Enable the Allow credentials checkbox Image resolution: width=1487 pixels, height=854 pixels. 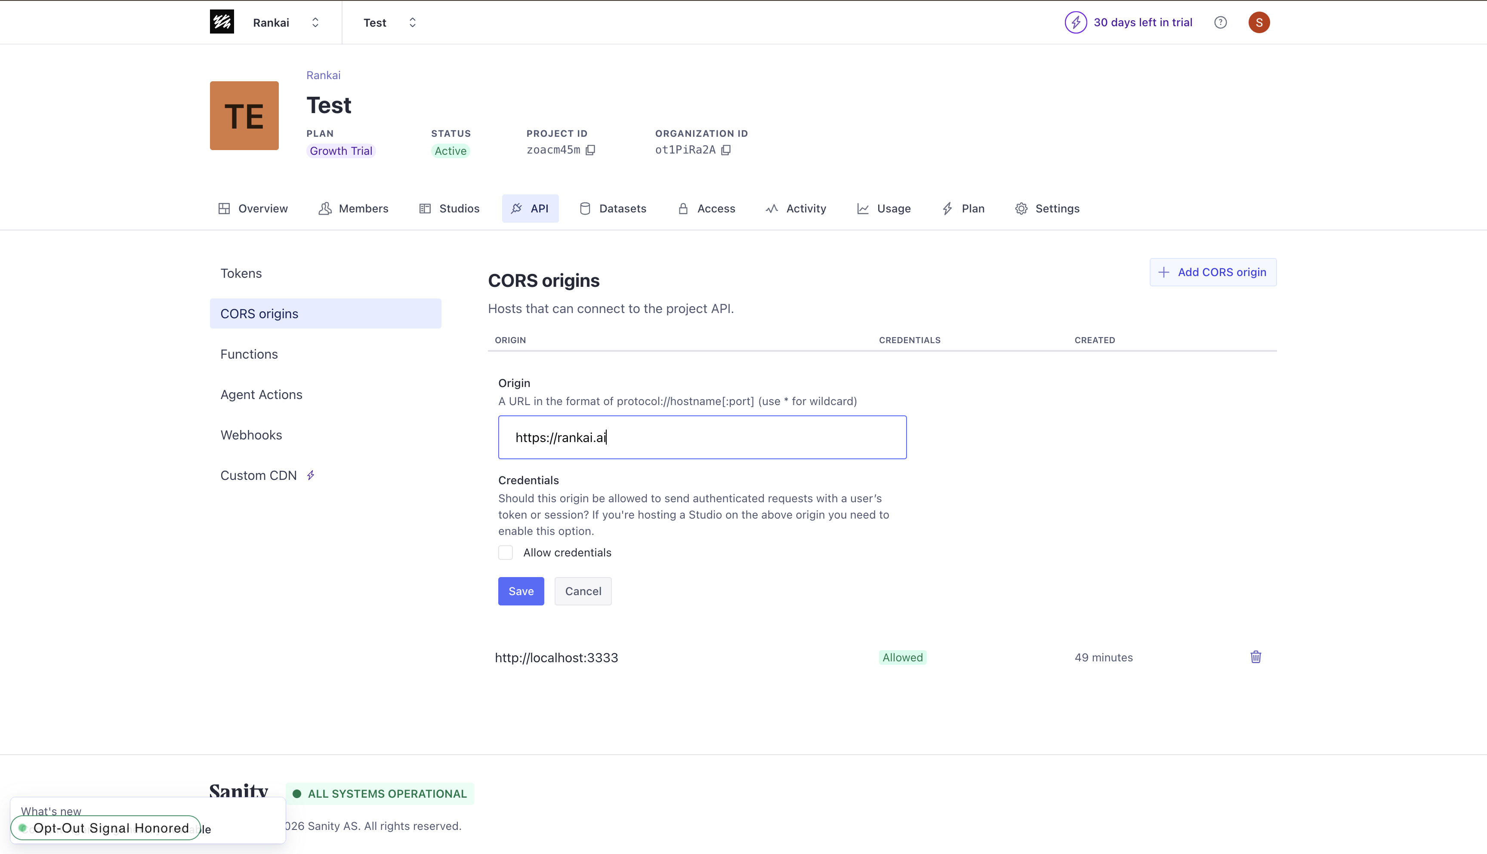coord(505,553)
